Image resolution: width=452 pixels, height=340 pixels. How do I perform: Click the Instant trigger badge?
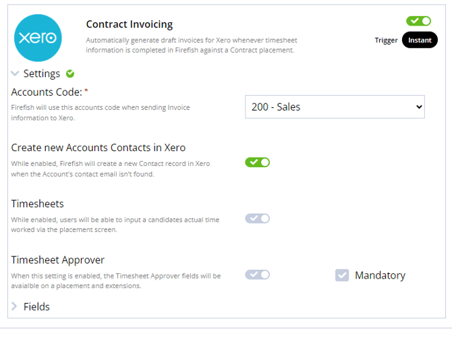point(420,40)
